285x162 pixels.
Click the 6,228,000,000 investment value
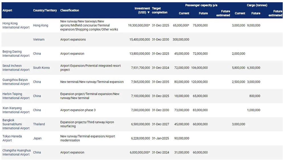[141, 138]
